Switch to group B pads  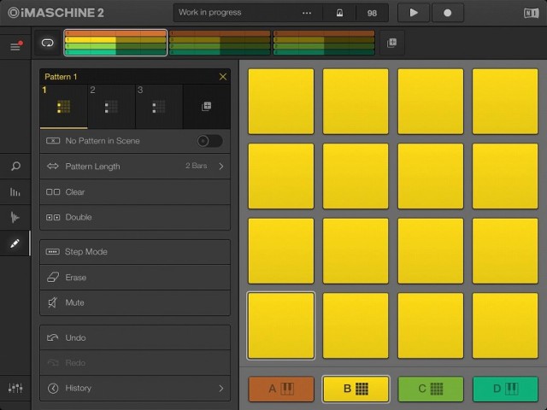coord(356,389)
